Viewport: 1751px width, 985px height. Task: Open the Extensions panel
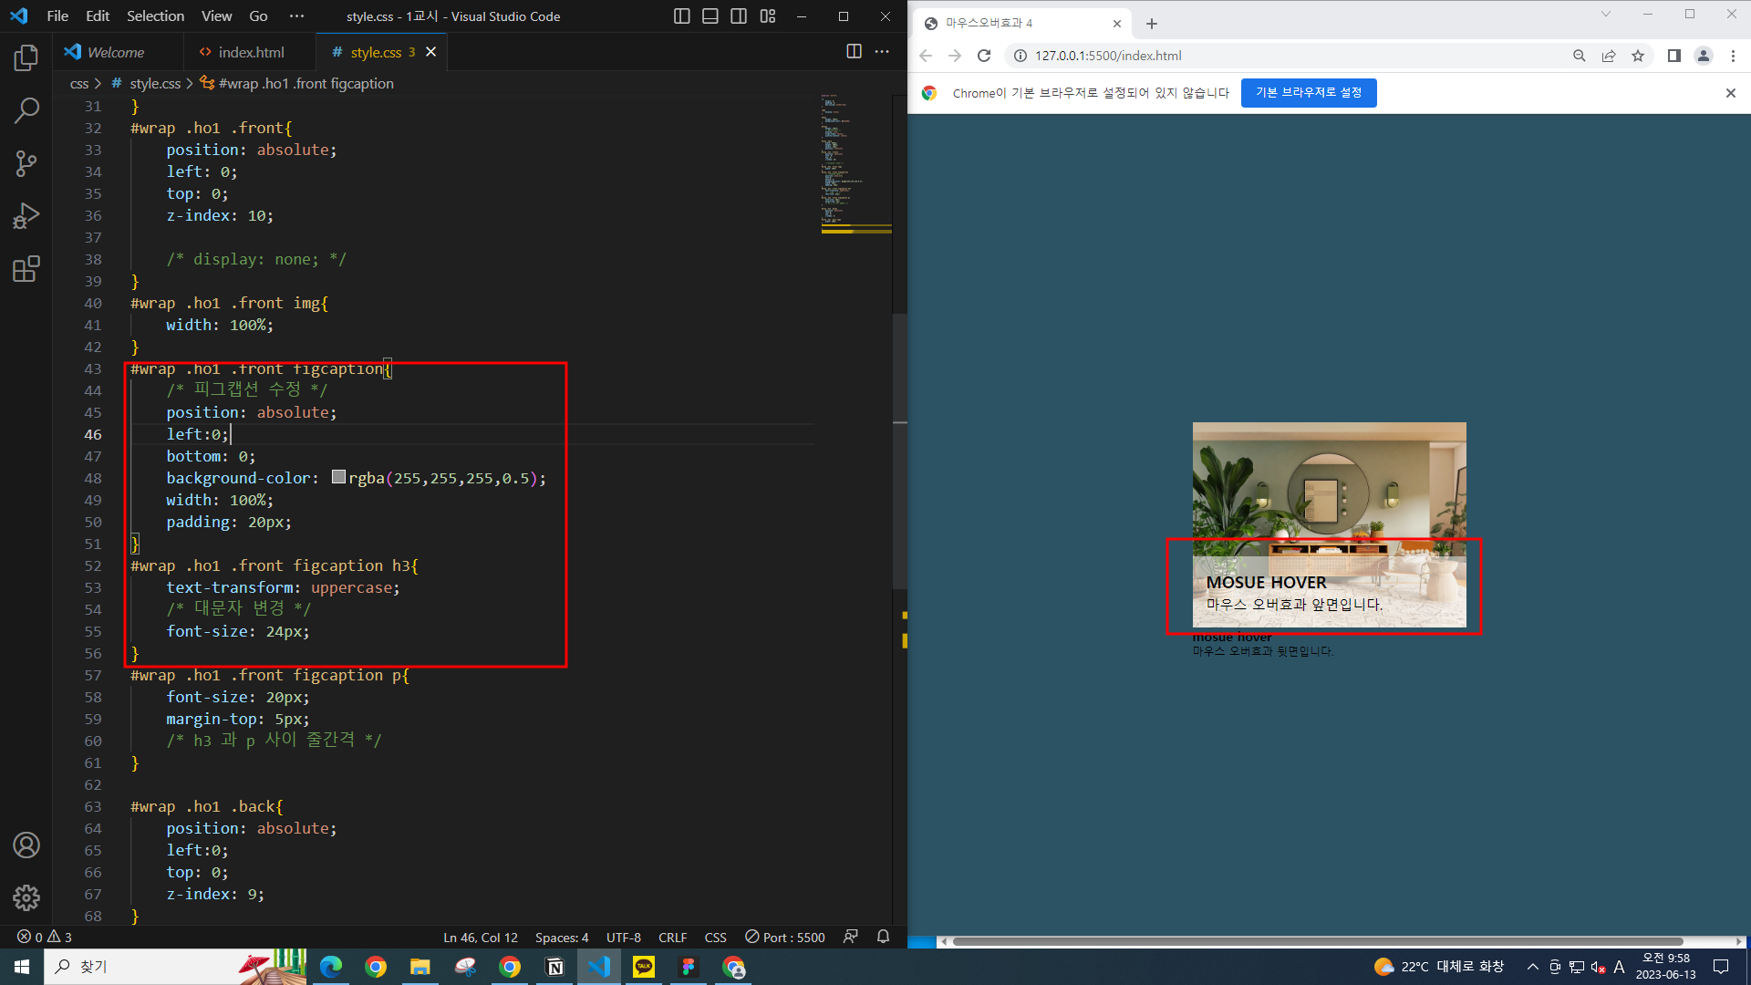click(26, 269)
